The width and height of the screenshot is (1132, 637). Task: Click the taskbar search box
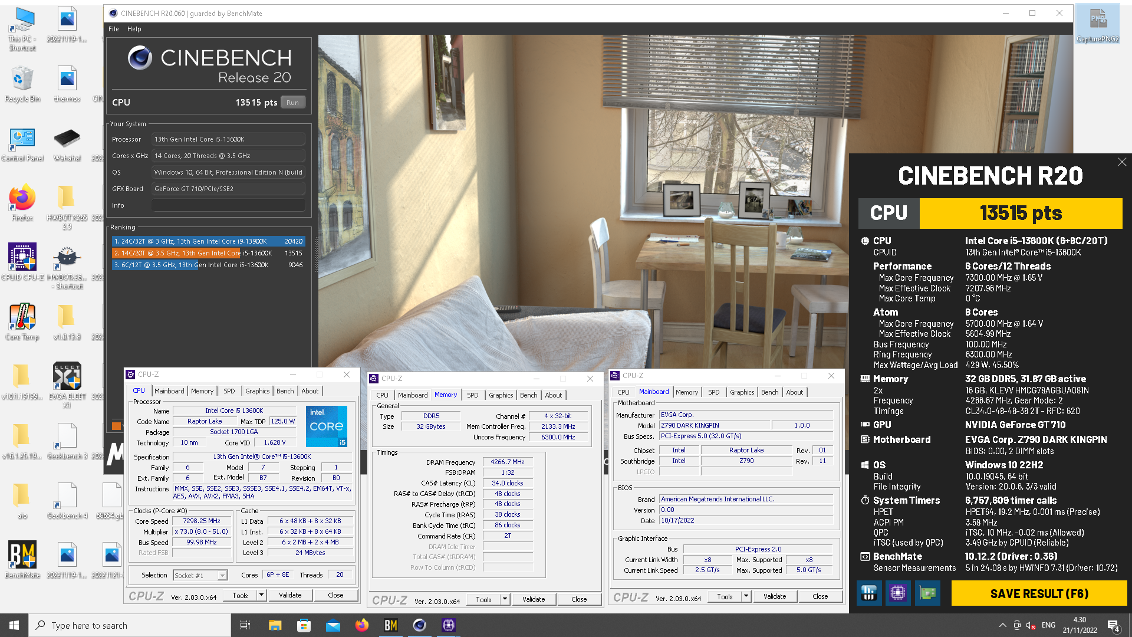129,625
